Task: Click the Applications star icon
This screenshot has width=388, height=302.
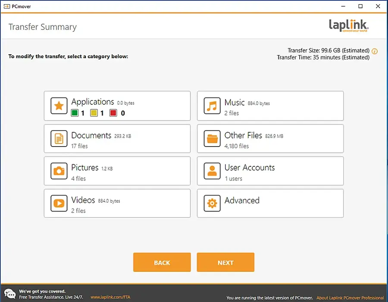Action: click(59, 106)
